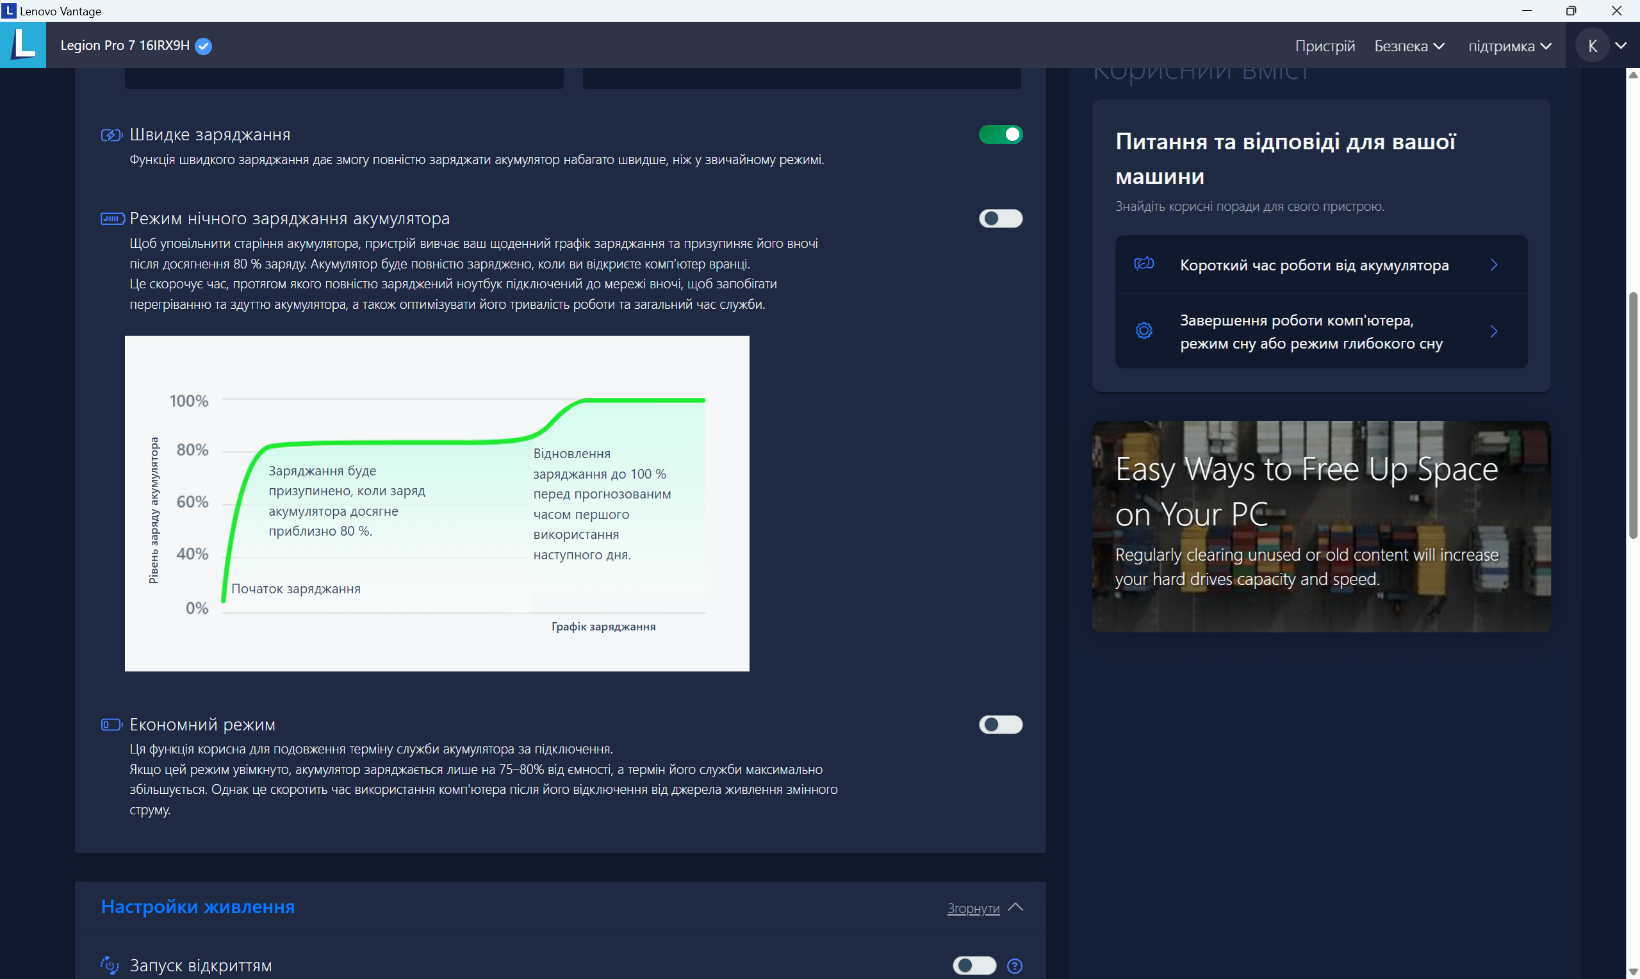The height and width of the screenshot is (979, 1640).
Task: Open Easy Ways to Free Up Space card
Action: click(x=1321, y=526)
